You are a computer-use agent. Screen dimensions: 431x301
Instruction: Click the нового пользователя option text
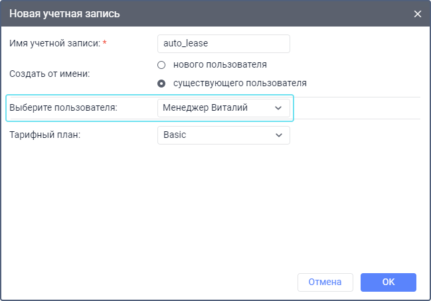pos(220,65)
